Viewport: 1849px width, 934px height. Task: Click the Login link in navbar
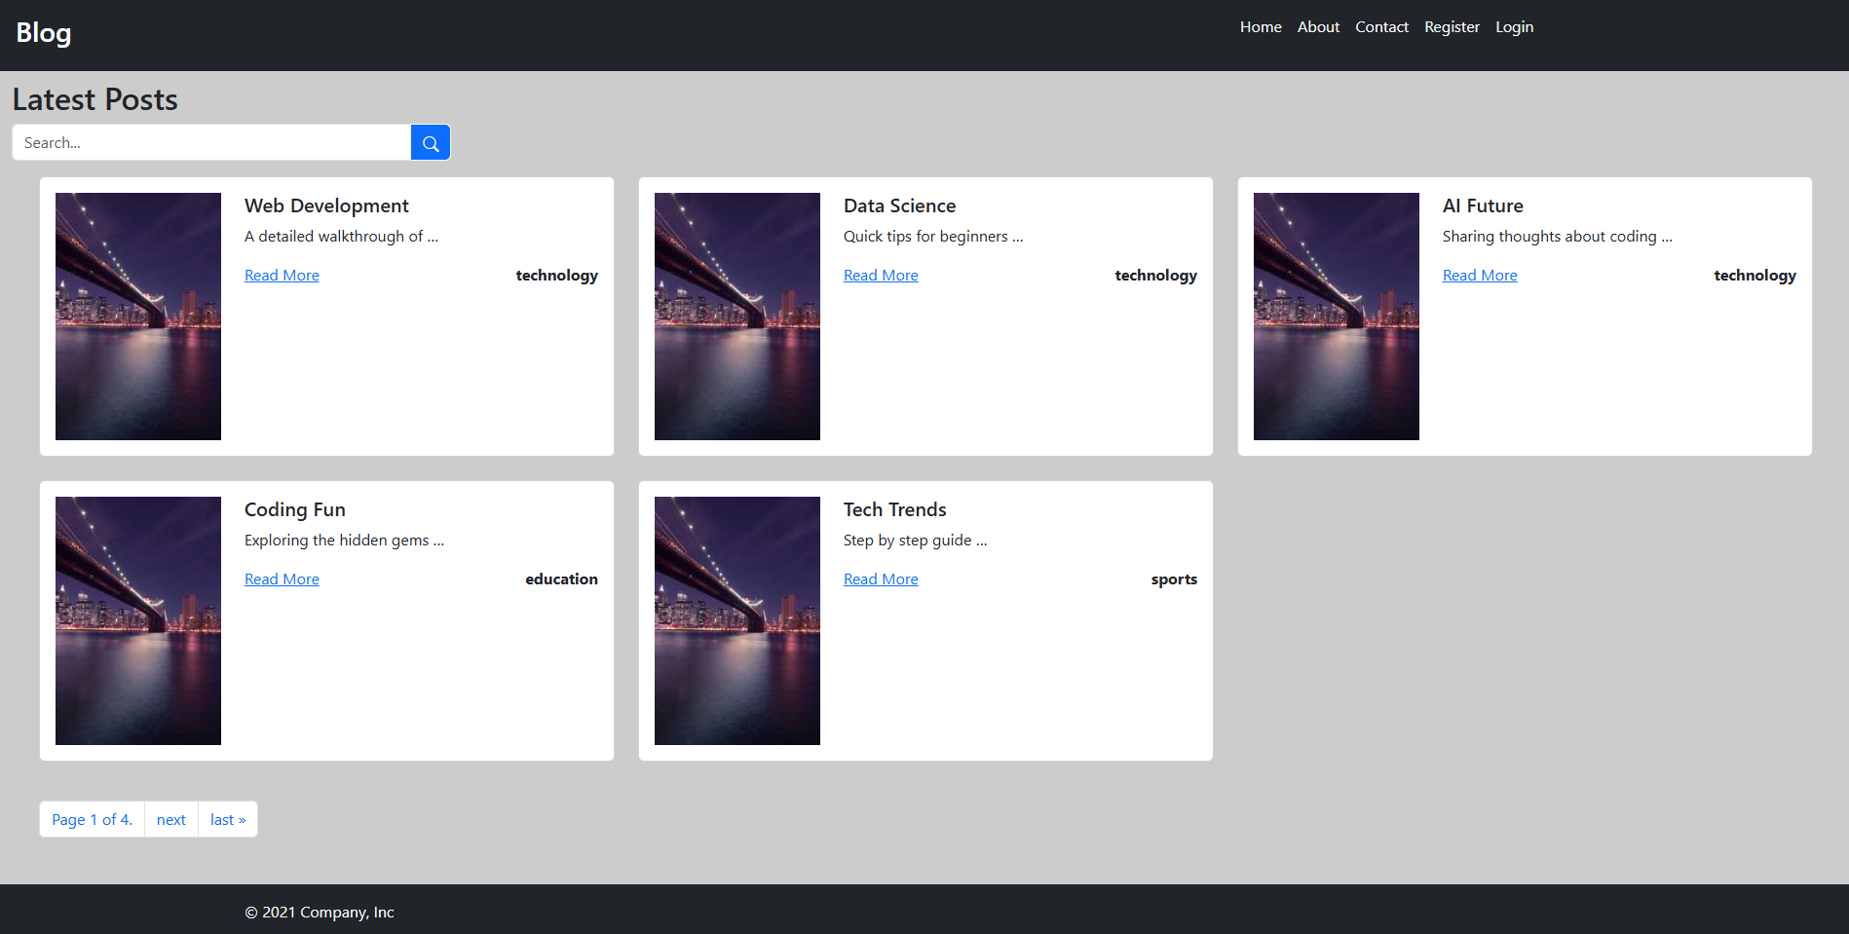point(1514,27)
